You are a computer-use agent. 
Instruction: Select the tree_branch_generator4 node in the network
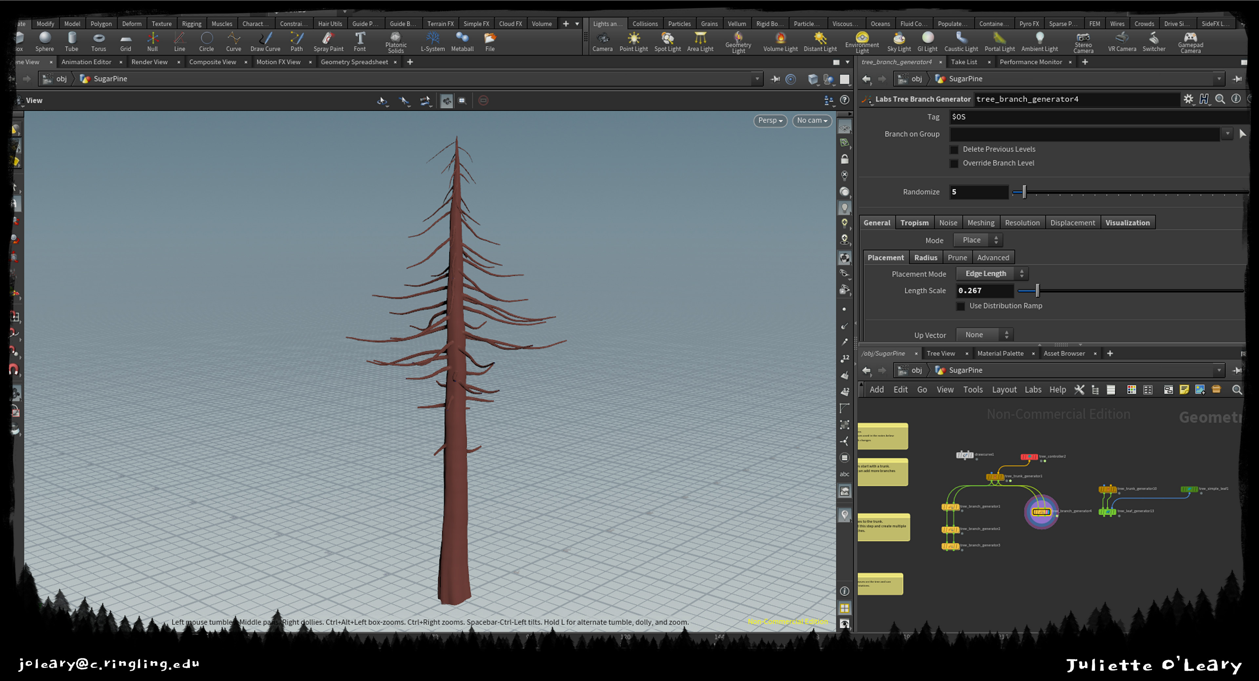point(1042,512)
